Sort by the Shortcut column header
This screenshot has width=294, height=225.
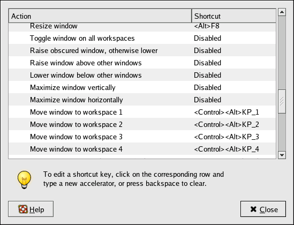(x=234, y=16)
